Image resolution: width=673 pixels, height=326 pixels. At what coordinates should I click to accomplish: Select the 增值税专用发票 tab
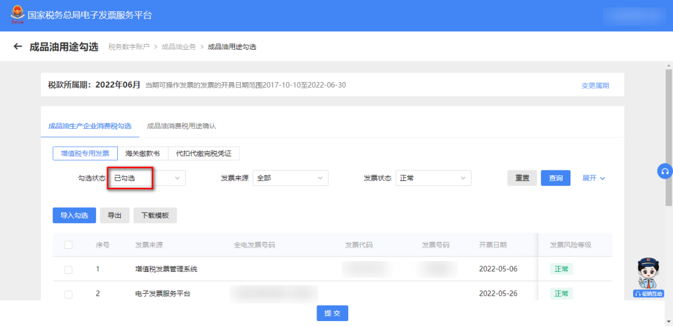(85, 154)
